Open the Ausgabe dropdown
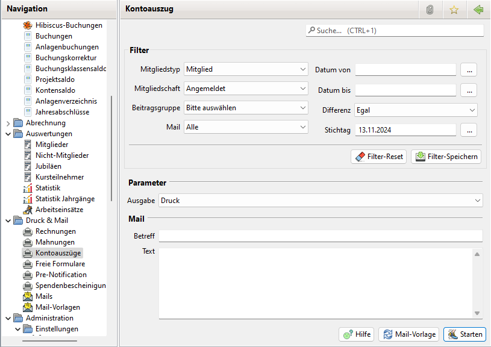Image resolution: width=491 pixels, height=347 pixels. click(x=321, y=200)
